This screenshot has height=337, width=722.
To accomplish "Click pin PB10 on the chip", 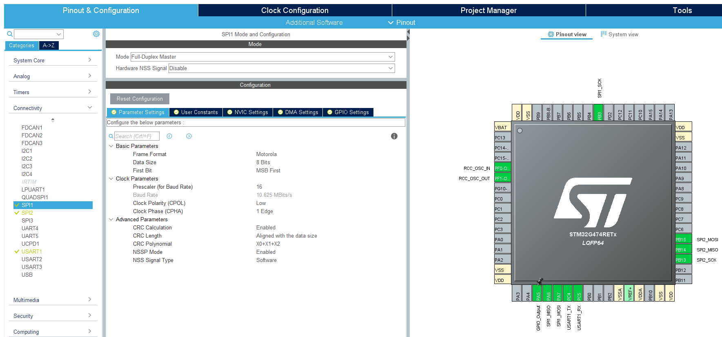I will point(650,293).
